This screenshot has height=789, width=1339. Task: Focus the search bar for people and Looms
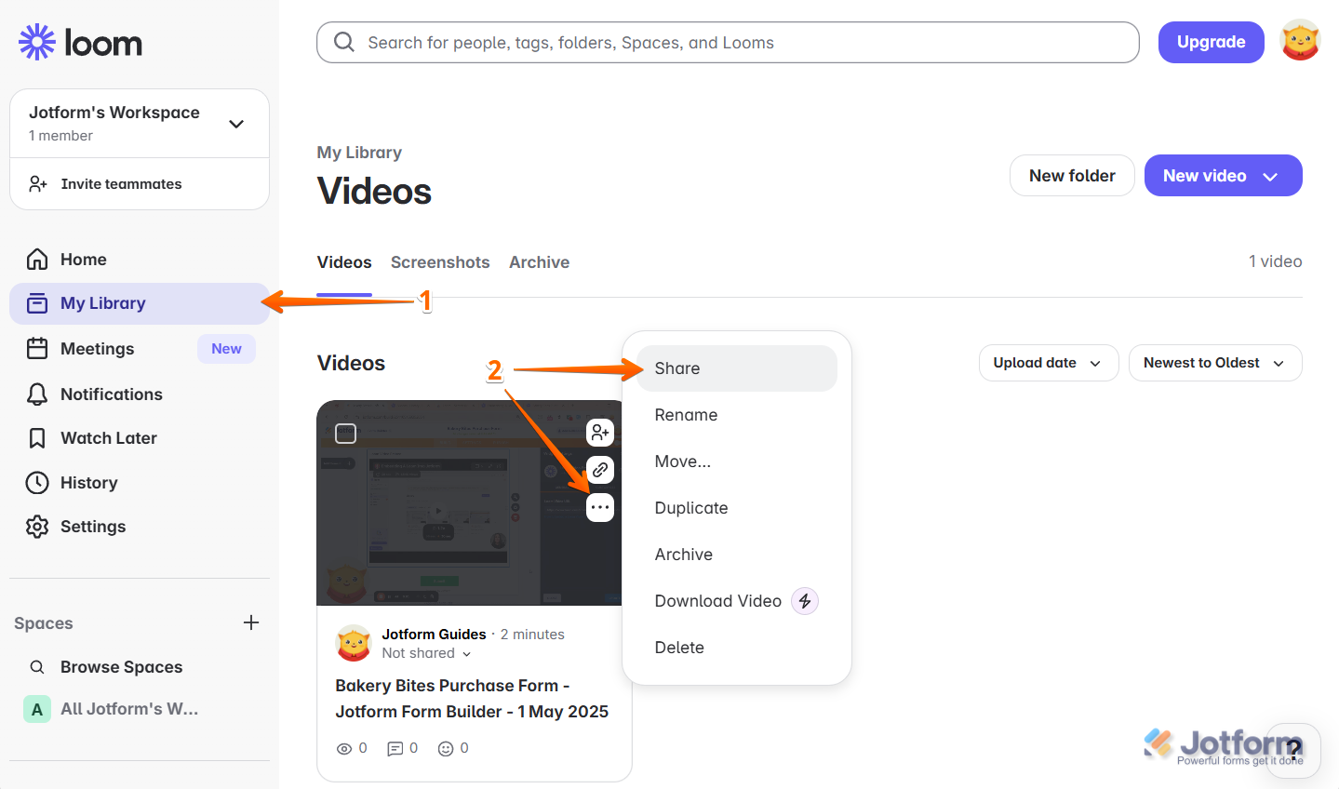728,43
